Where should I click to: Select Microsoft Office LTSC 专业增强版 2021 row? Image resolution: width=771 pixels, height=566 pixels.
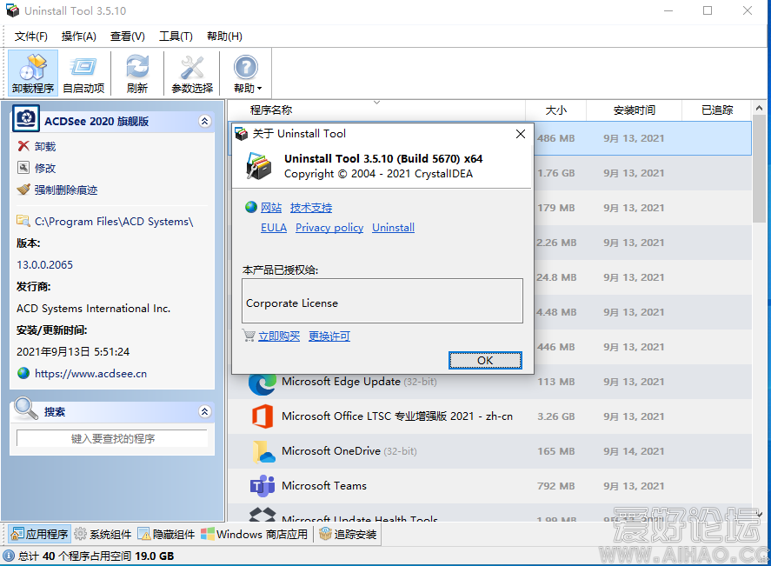[489, 416]
